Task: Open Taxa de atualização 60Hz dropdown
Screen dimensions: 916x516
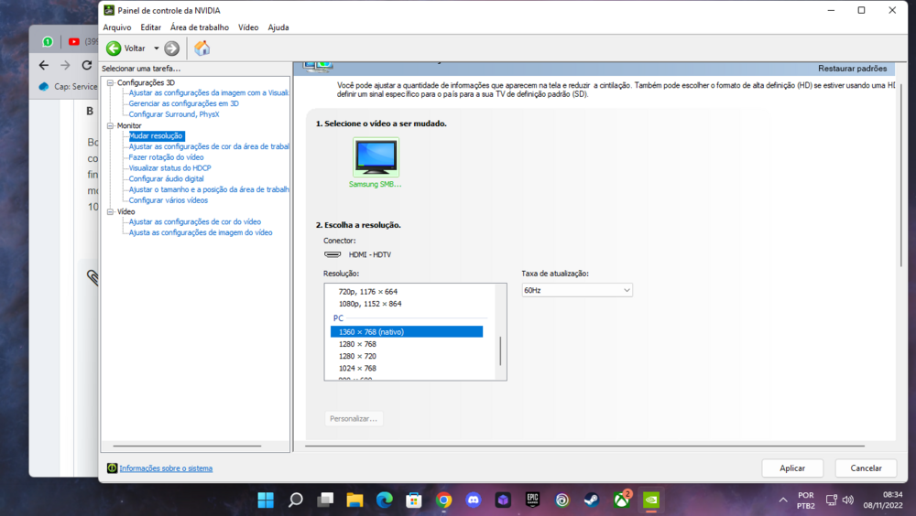Action: [577, 290]
